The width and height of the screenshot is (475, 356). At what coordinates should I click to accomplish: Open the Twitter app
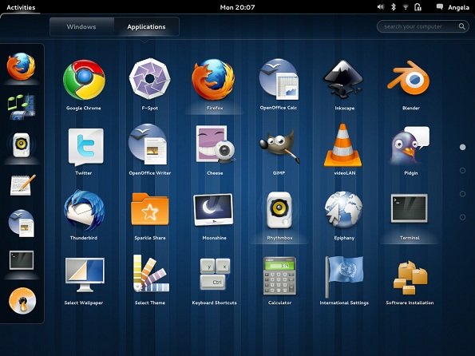click(x=85, y=147)
